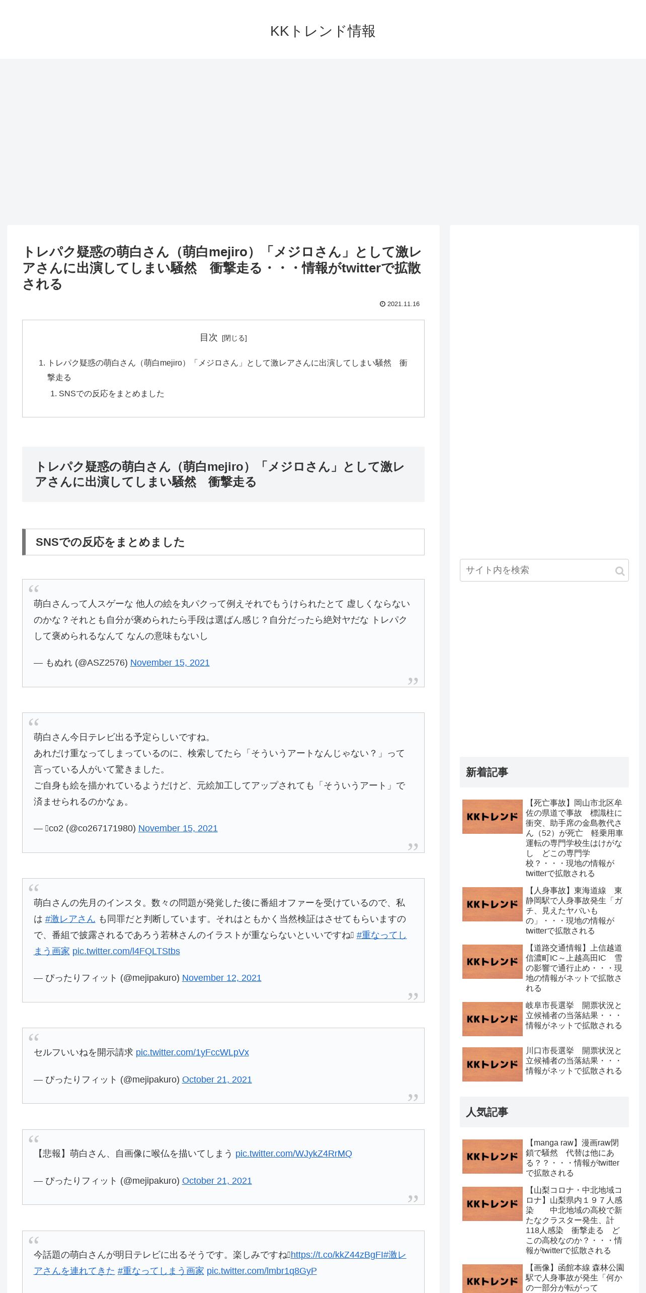646x1293 pixels.
Task: Open the #激レアさん hashtag link
Action: (70, 919)
